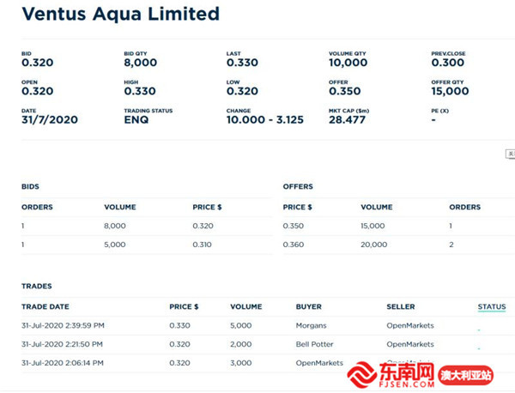This screenshot has height=393, width=515.
Task: Click the 0.360 offer price row
Action: [x=294, y=245]
